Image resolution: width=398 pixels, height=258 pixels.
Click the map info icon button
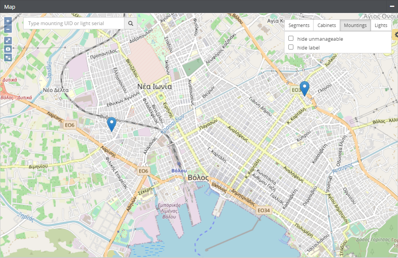pos(8,49)
